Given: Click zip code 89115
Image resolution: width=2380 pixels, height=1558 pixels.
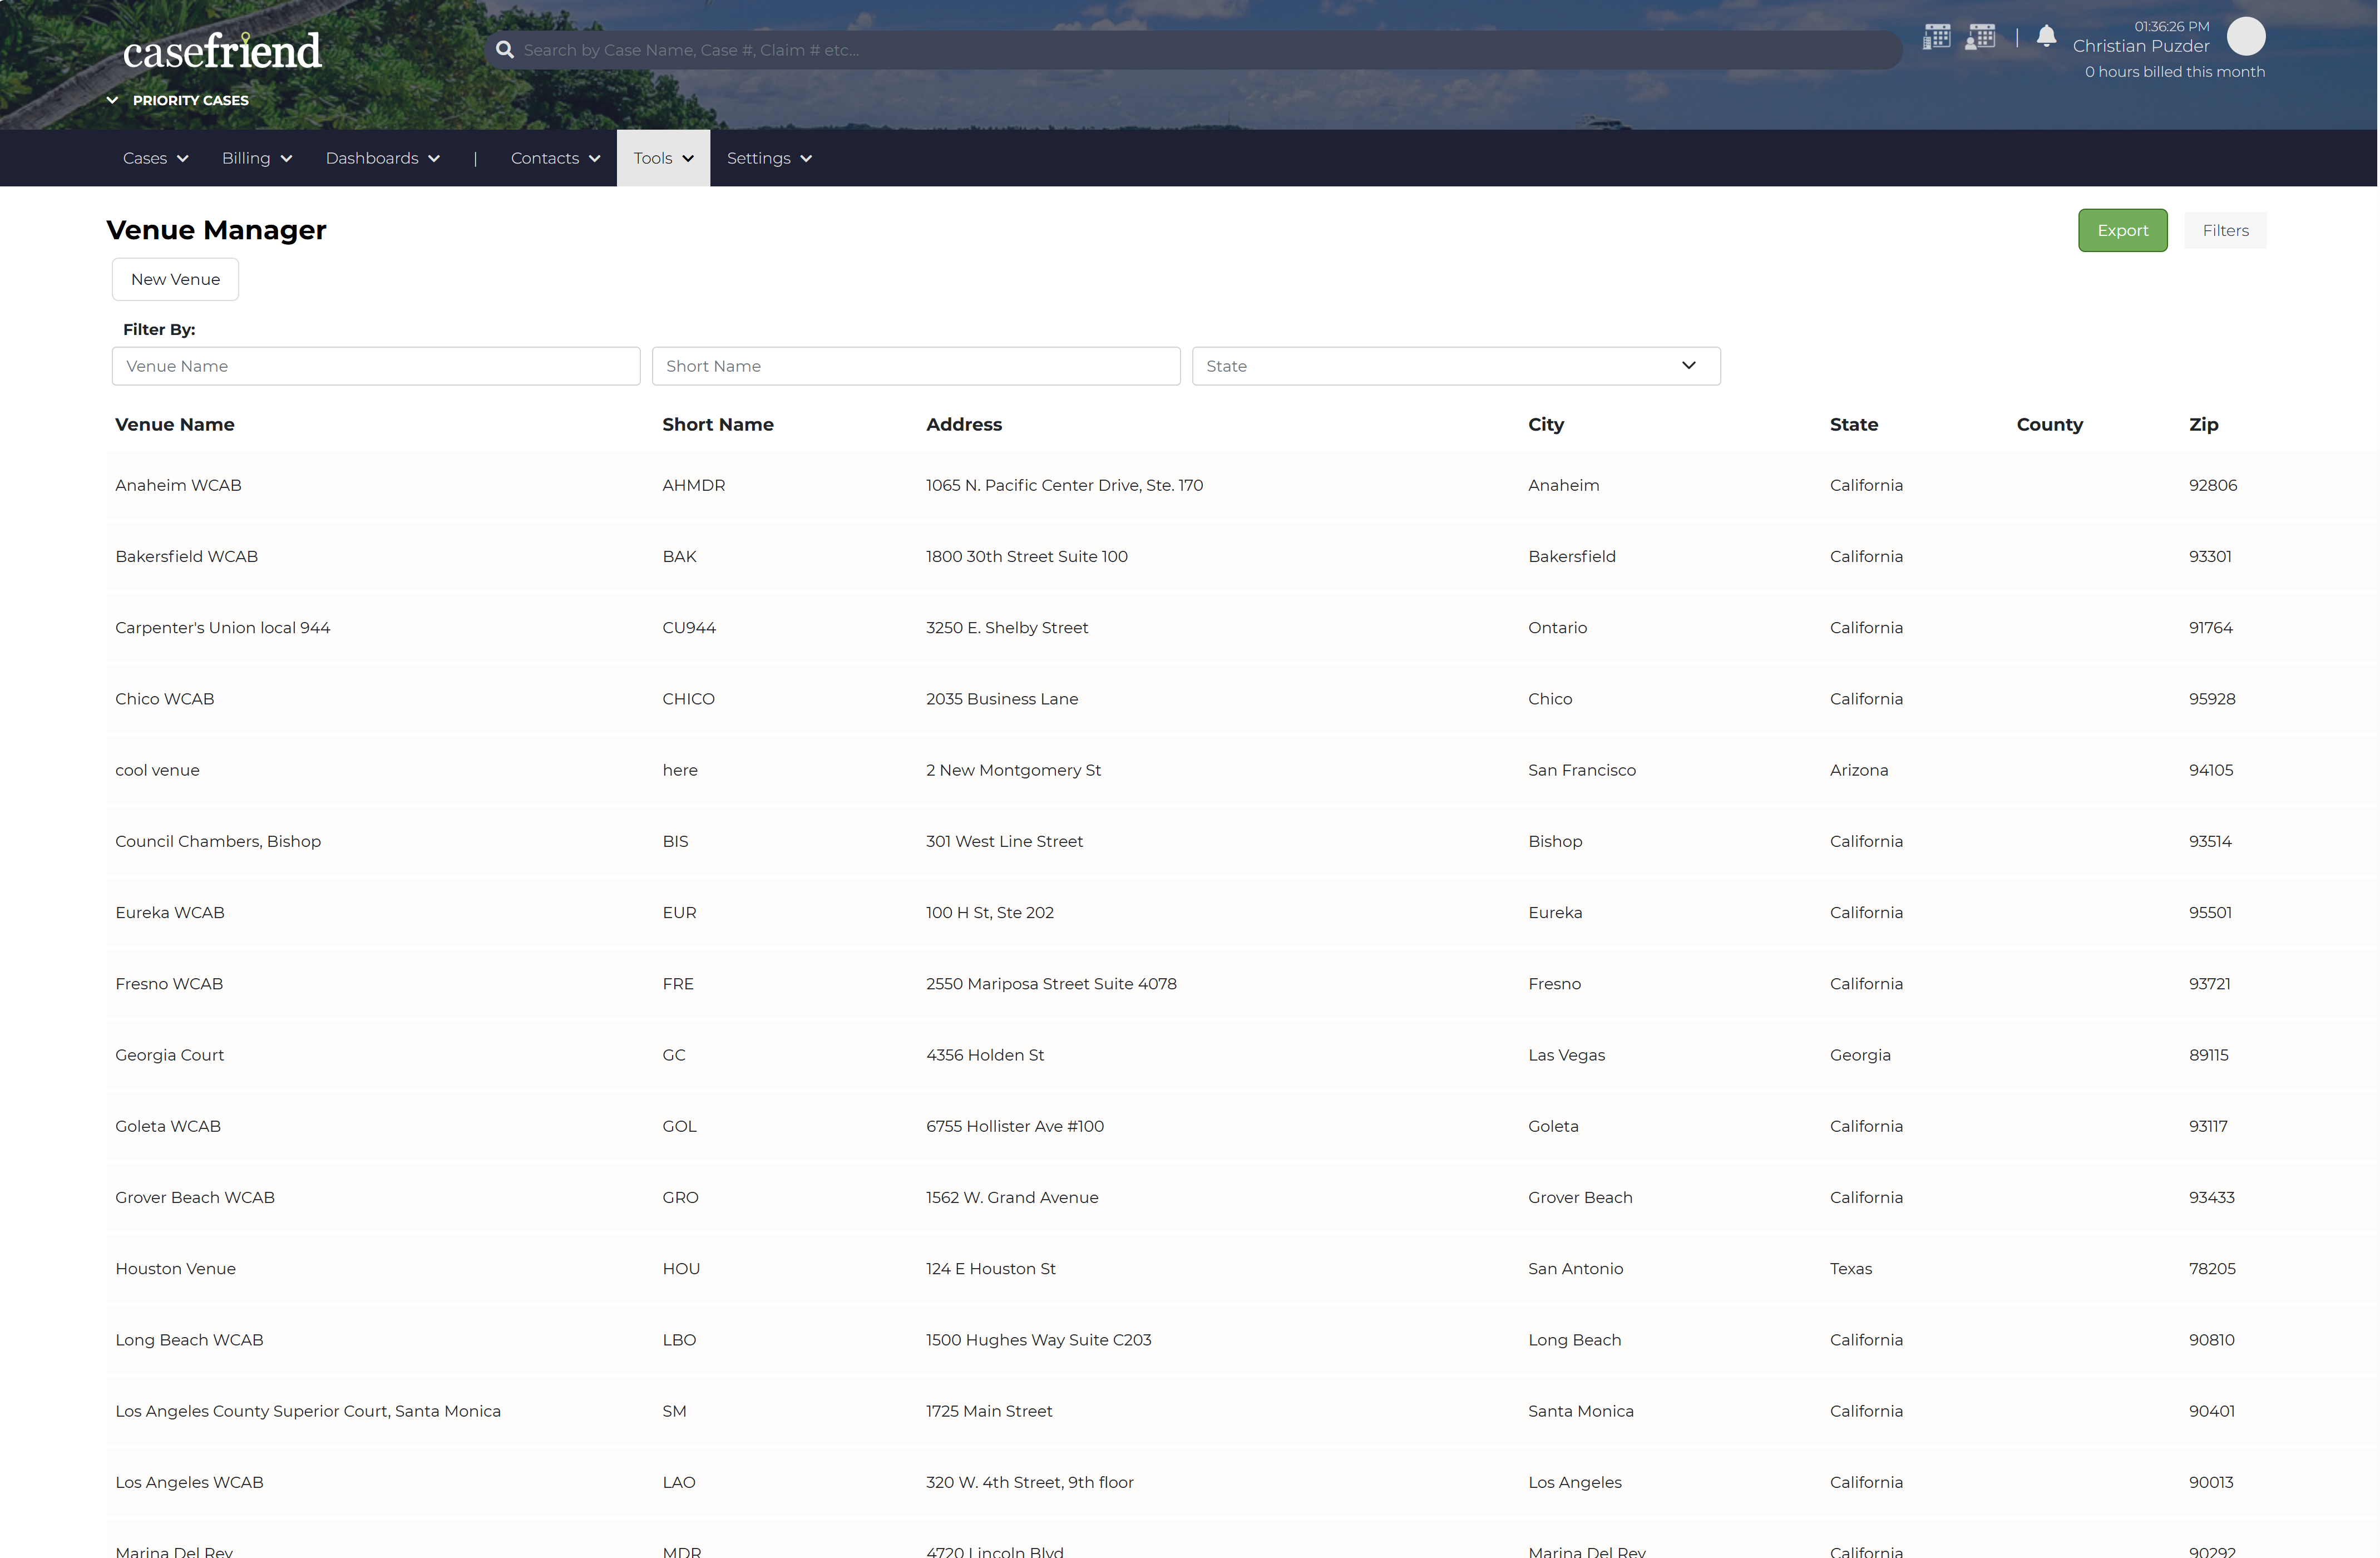Looking at the screenshot, I should coord(2209,1055).
